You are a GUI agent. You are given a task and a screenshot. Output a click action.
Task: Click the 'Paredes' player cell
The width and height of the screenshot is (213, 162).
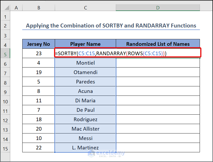coord(85,82)
